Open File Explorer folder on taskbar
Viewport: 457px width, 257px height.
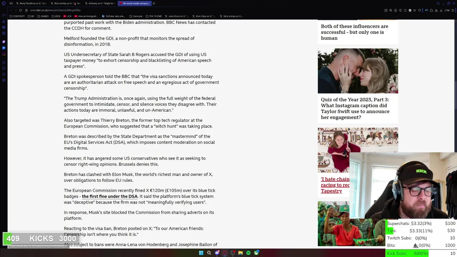[241, 253]
